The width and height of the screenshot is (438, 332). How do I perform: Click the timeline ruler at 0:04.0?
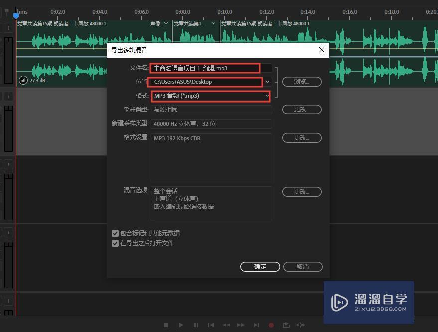point(100,12)
